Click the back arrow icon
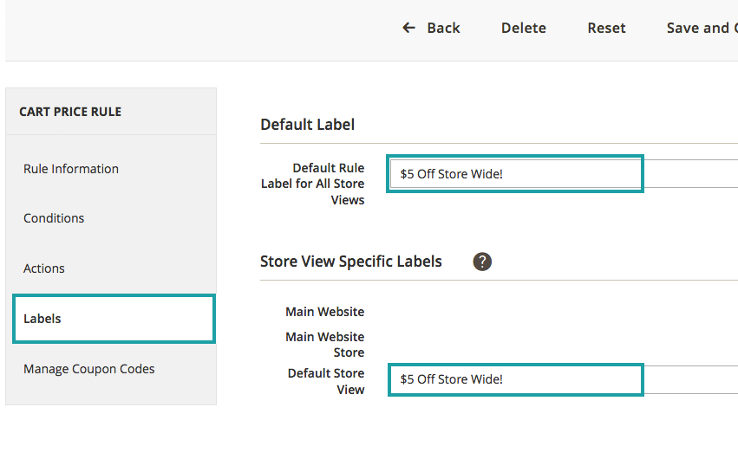This screenshot has height=472, width=738. 409,28
